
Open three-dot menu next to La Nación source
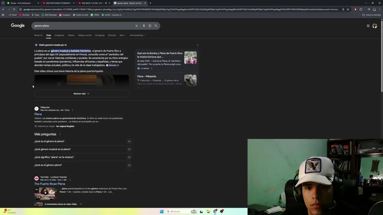pyautogui.click(x=151, y=68)
